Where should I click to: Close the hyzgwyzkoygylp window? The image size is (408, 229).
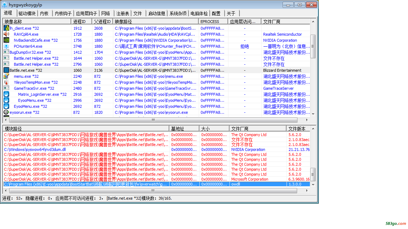(311, 5)
